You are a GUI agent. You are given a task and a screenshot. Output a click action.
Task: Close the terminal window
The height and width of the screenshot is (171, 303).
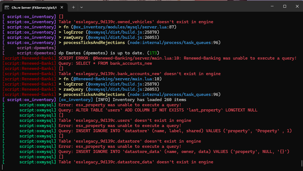point(297,6)
